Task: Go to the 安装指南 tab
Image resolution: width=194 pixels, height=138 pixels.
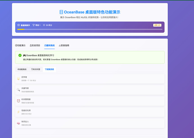Action: 64,45
